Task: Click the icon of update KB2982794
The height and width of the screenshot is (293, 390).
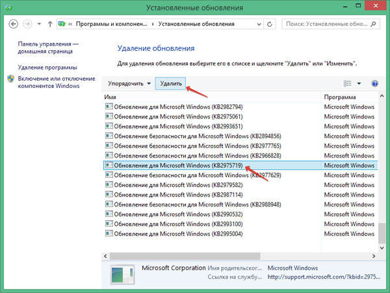Action: 109,106
